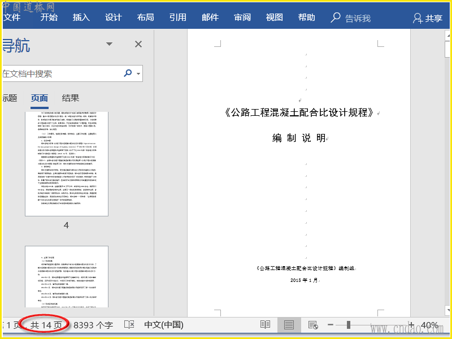Image resolution: width=452 pixels, height=339 pixels.
Task: Click the vertical scrollbar down arrow
Action: (x=448, y=310)
